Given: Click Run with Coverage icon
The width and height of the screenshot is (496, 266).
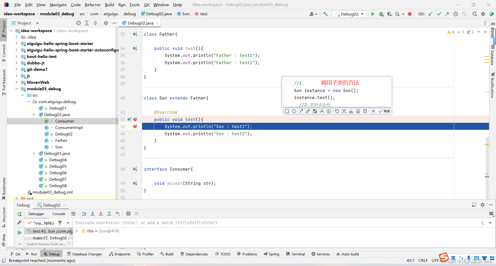Looking at the screenshot, I should click(389, 14).
